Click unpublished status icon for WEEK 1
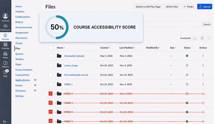Screen dimensions: 214x124 pyautogui.click(x=187, y=84)
